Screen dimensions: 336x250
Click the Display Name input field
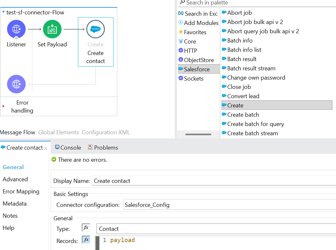point(214,181)
